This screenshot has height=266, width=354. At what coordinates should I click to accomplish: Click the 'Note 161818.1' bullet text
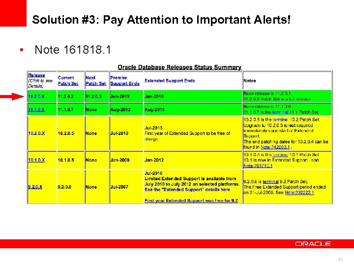(73, 50)
